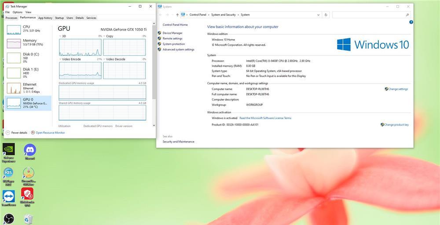Open the Device Manager link
Image resolution: width=440 pixels, height=225 pixels.
coord(172,33)
